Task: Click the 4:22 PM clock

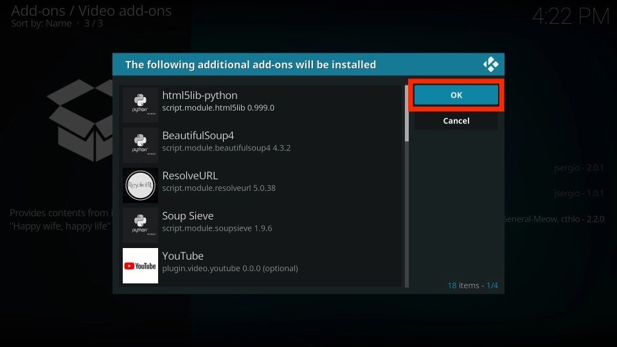Action: click(x=571, y=17)
